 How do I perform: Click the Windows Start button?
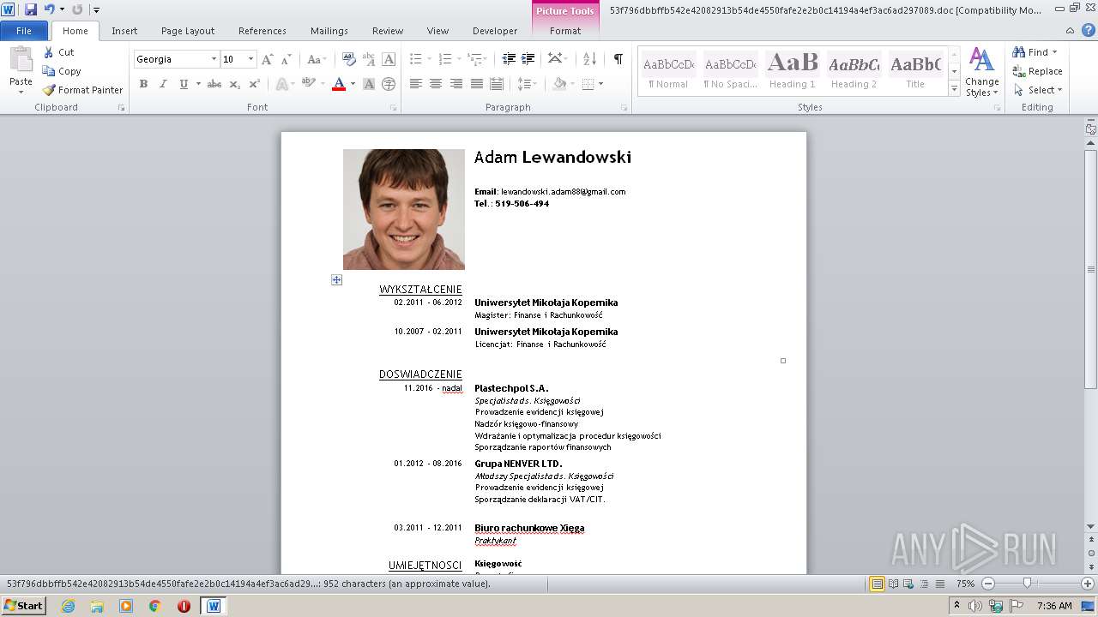click(23, 606)
